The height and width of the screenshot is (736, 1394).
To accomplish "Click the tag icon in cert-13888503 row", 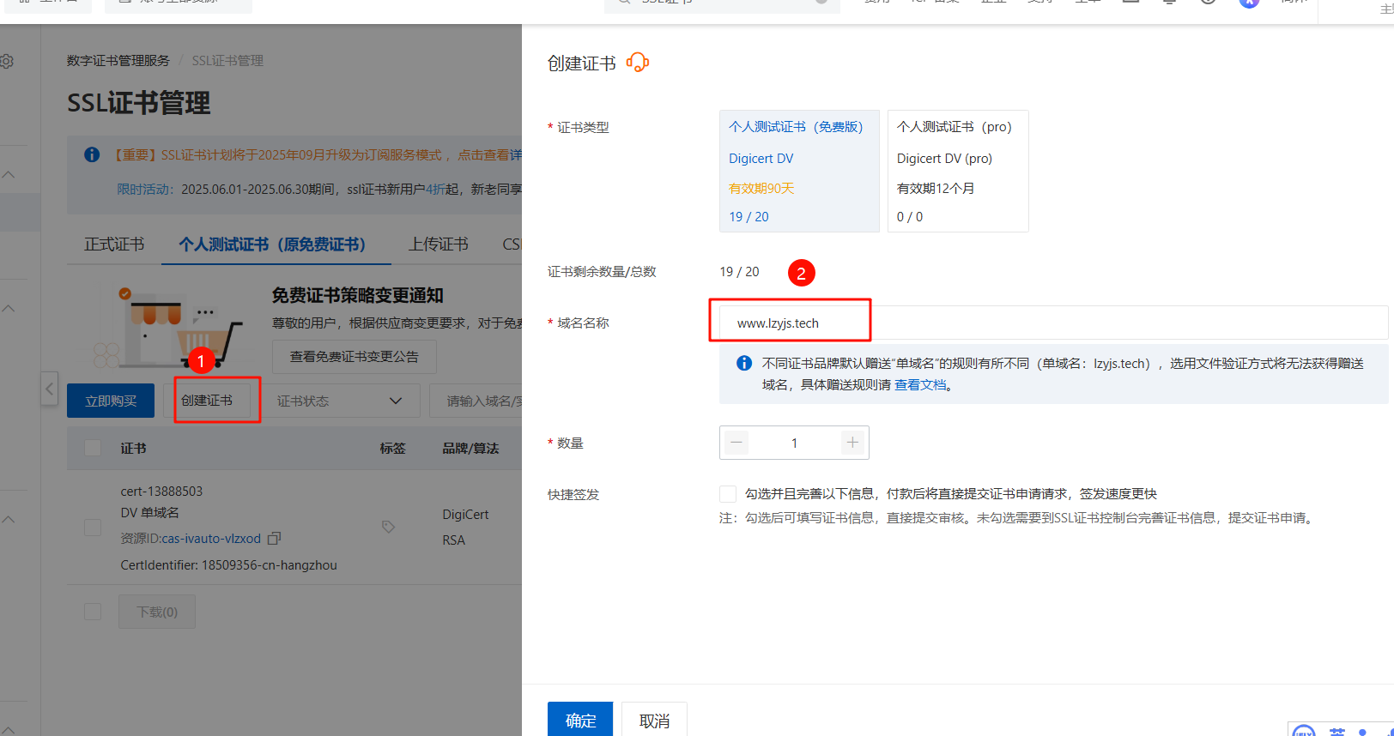I will tap(388, 527).
